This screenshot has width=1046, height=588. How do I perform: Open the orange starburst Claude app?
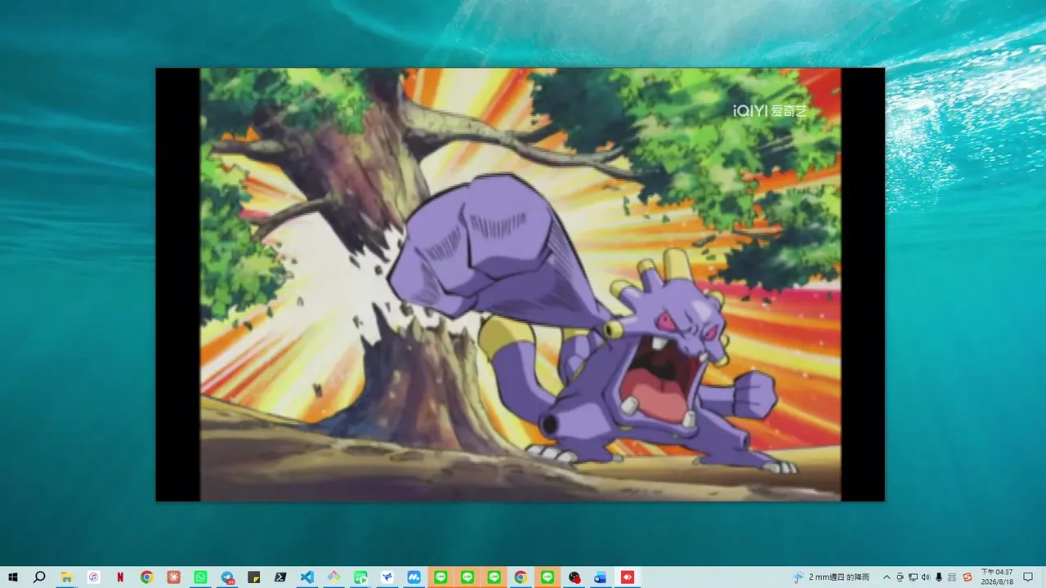pos(173,577)
